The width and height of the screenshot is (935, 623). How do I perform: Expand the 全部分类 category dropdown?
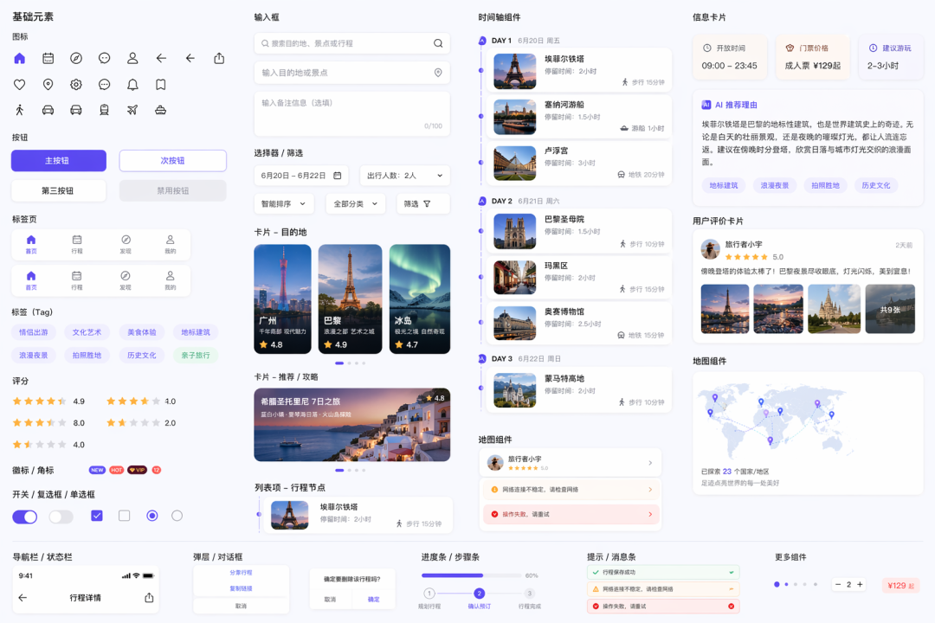[x=356, y=204]
